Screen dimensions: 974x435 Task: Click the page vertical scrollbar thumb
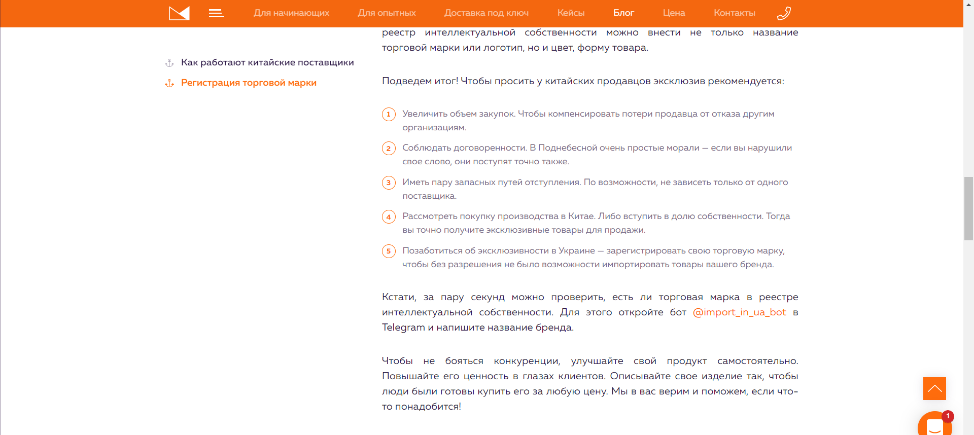click(968, 208)
